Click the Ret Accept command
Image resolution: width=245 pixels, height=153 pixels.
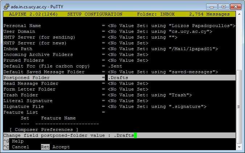tap(55, 147)
